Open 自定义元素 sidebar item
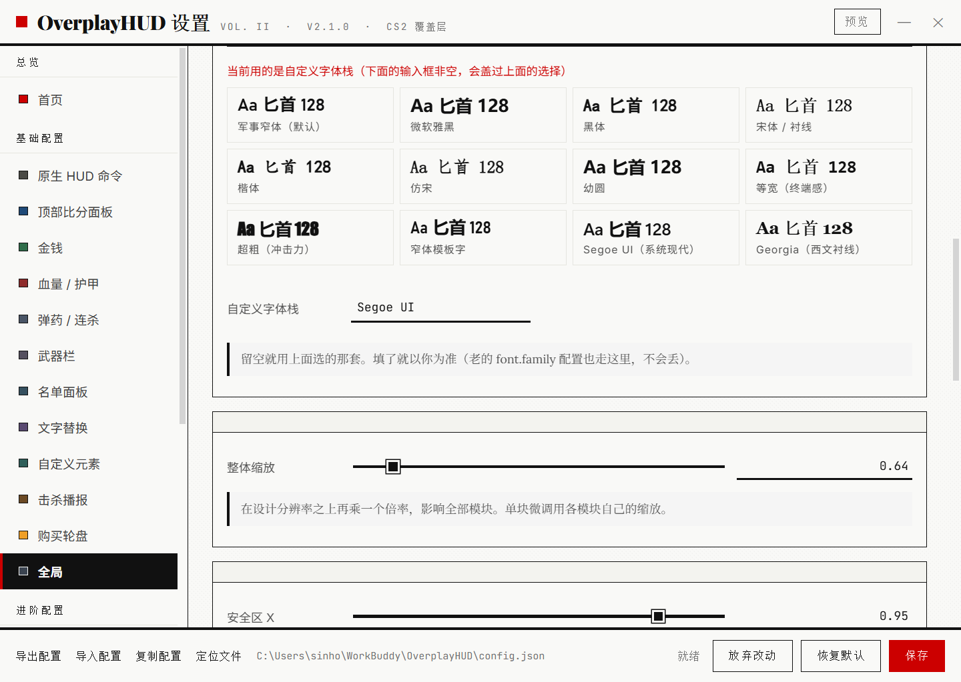 pyautogui.click(x=89, y=464)
